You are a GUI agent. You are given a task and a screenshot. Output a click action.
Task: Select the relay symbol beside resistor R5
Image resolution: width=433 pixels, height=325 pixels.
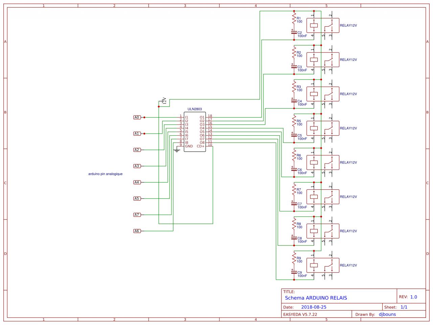(323, 128)
